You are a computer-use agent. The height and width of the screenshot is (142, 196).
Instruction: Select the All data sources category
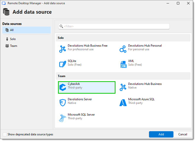(x=26, y=30)
